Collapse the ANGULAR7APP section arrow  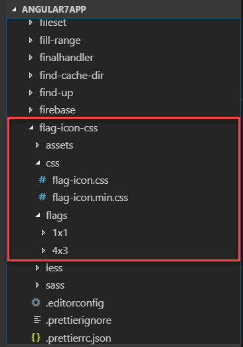(14, 9)
